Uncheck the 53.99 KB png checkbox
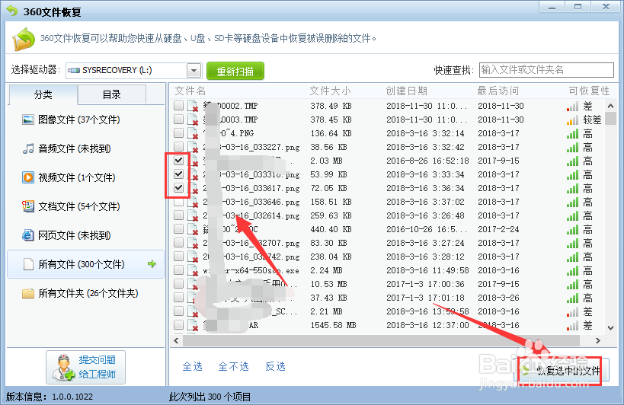 point(179,174)
